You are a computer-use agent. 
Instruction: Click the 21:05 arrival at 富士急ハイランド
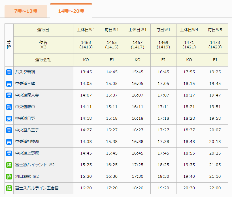click(x=215, y=165)
